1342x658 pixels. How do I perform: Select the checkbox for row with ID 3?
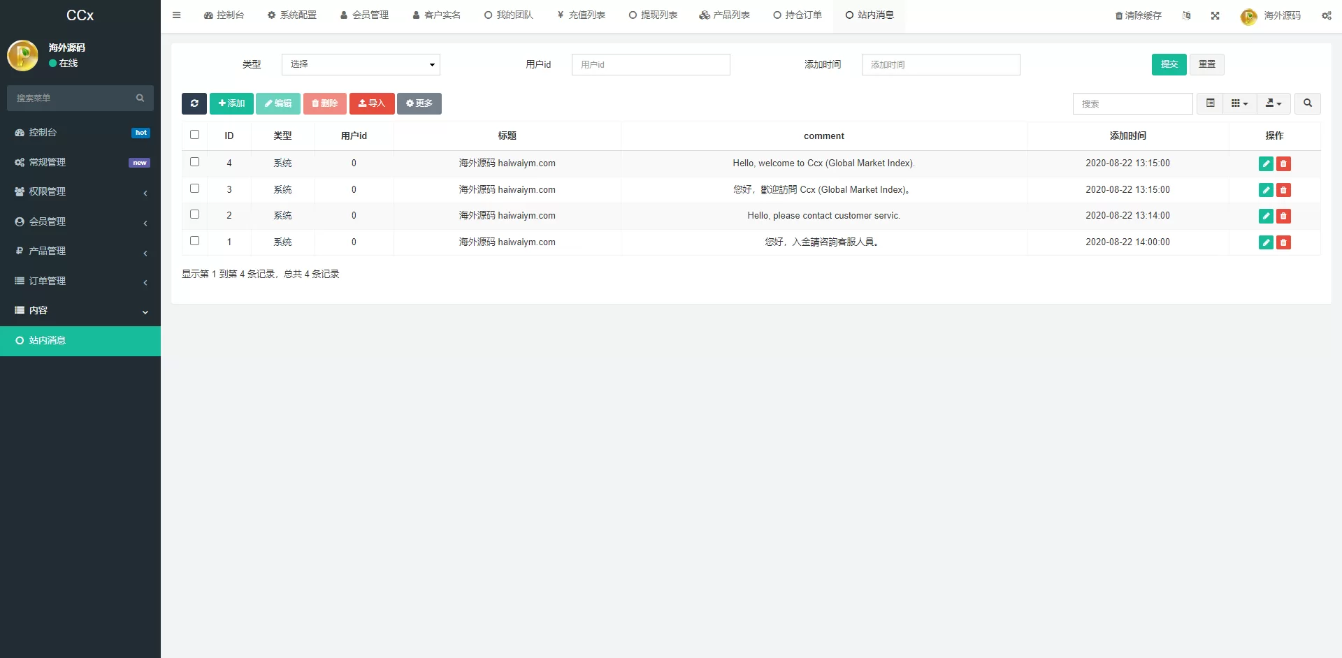(194, 188)
